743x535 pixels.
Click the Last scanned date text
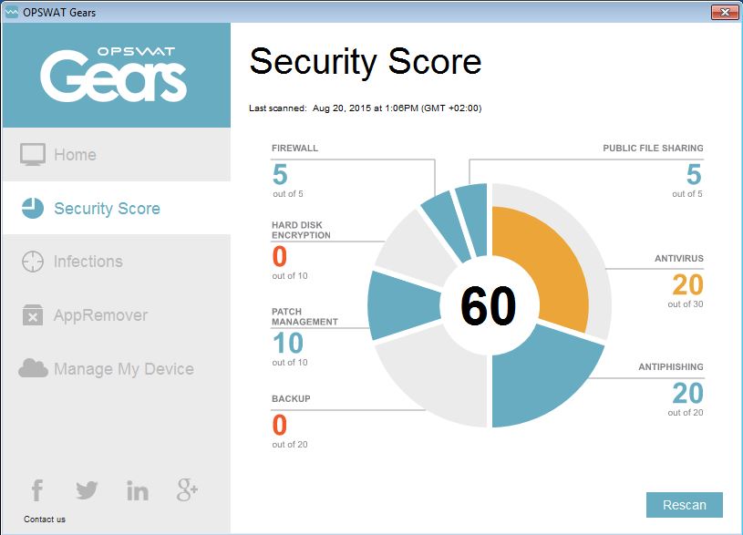[x=366, y=108]
